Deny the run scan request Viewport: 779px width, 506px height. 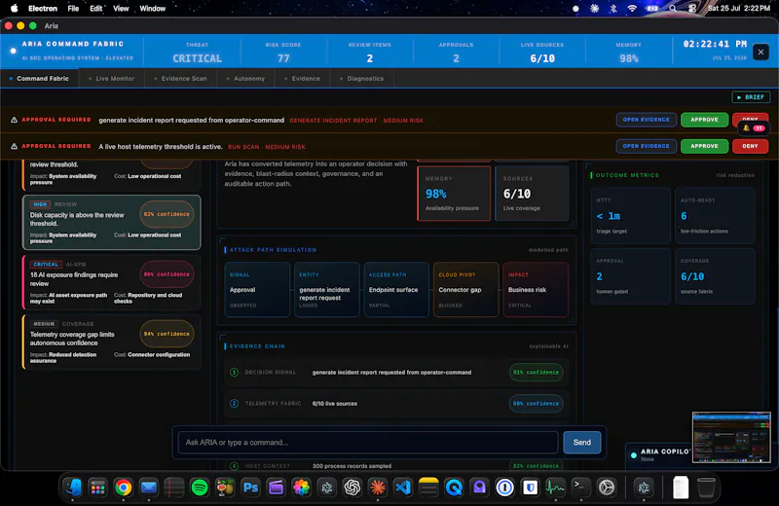pyautogui.click(x=750, y=146)
